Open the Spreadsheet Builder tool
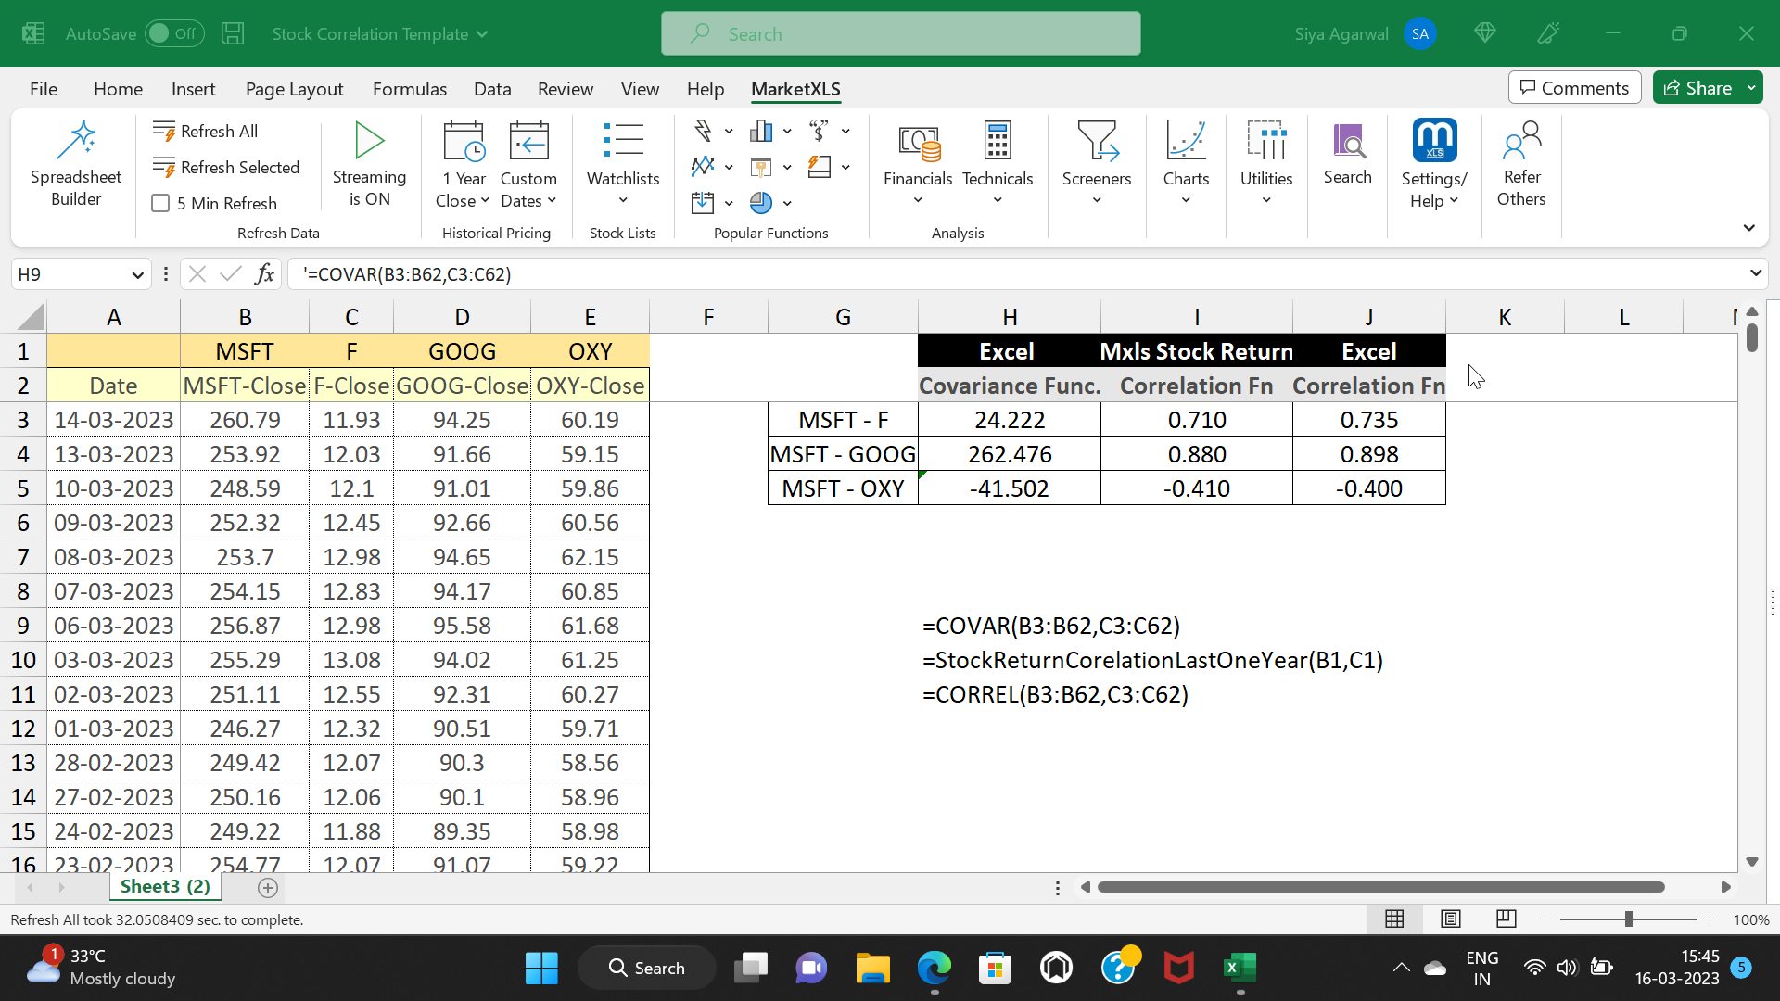Viewport: 1780px width, 1001px height. tap(76, 165)
